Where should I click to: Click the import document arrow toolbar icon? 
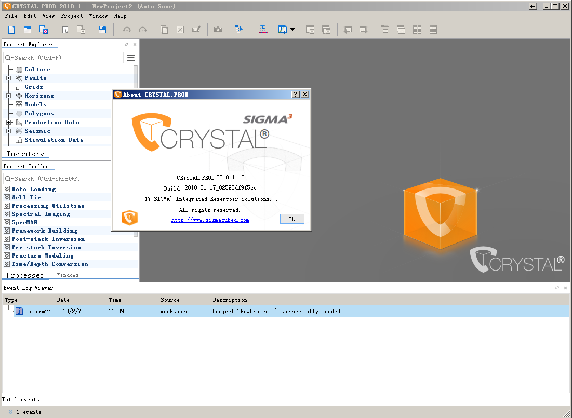[x=81, y=30]
